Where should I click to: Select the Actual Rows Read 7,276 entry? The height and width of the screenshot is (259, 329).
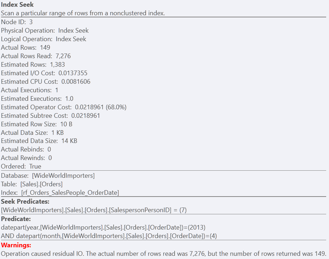point(36,56)
